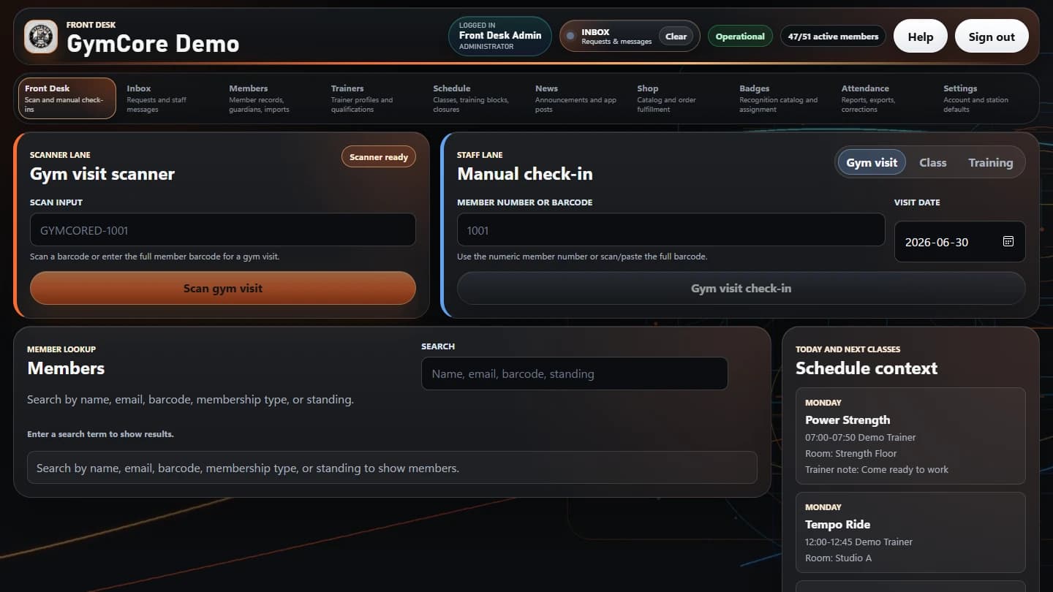Click the Schedule context heading
1053x592 pixels.
click(867, 368)
